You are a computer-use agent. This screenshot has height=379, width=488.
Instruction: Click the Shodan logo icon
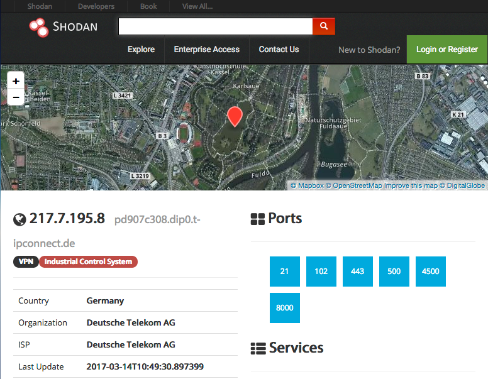39,28
